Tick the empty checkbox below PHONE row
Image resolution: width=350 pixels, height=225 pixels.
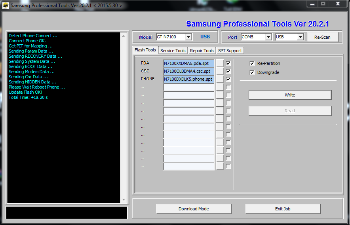228,87
